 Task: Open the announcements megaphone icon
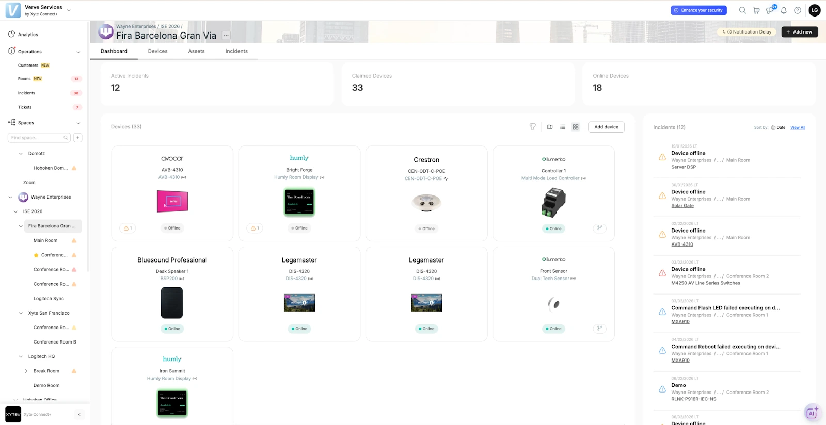[770, 10]
